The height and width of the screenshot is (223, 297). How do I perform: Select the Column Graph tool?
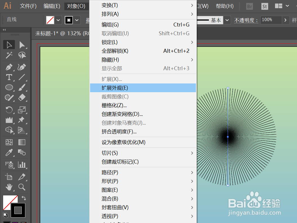[22, 165]
